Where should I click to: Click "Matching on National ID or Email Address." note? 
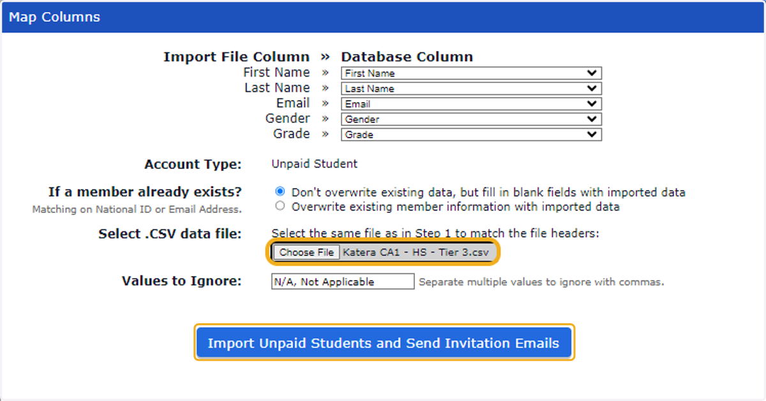(x=137, y=209)
